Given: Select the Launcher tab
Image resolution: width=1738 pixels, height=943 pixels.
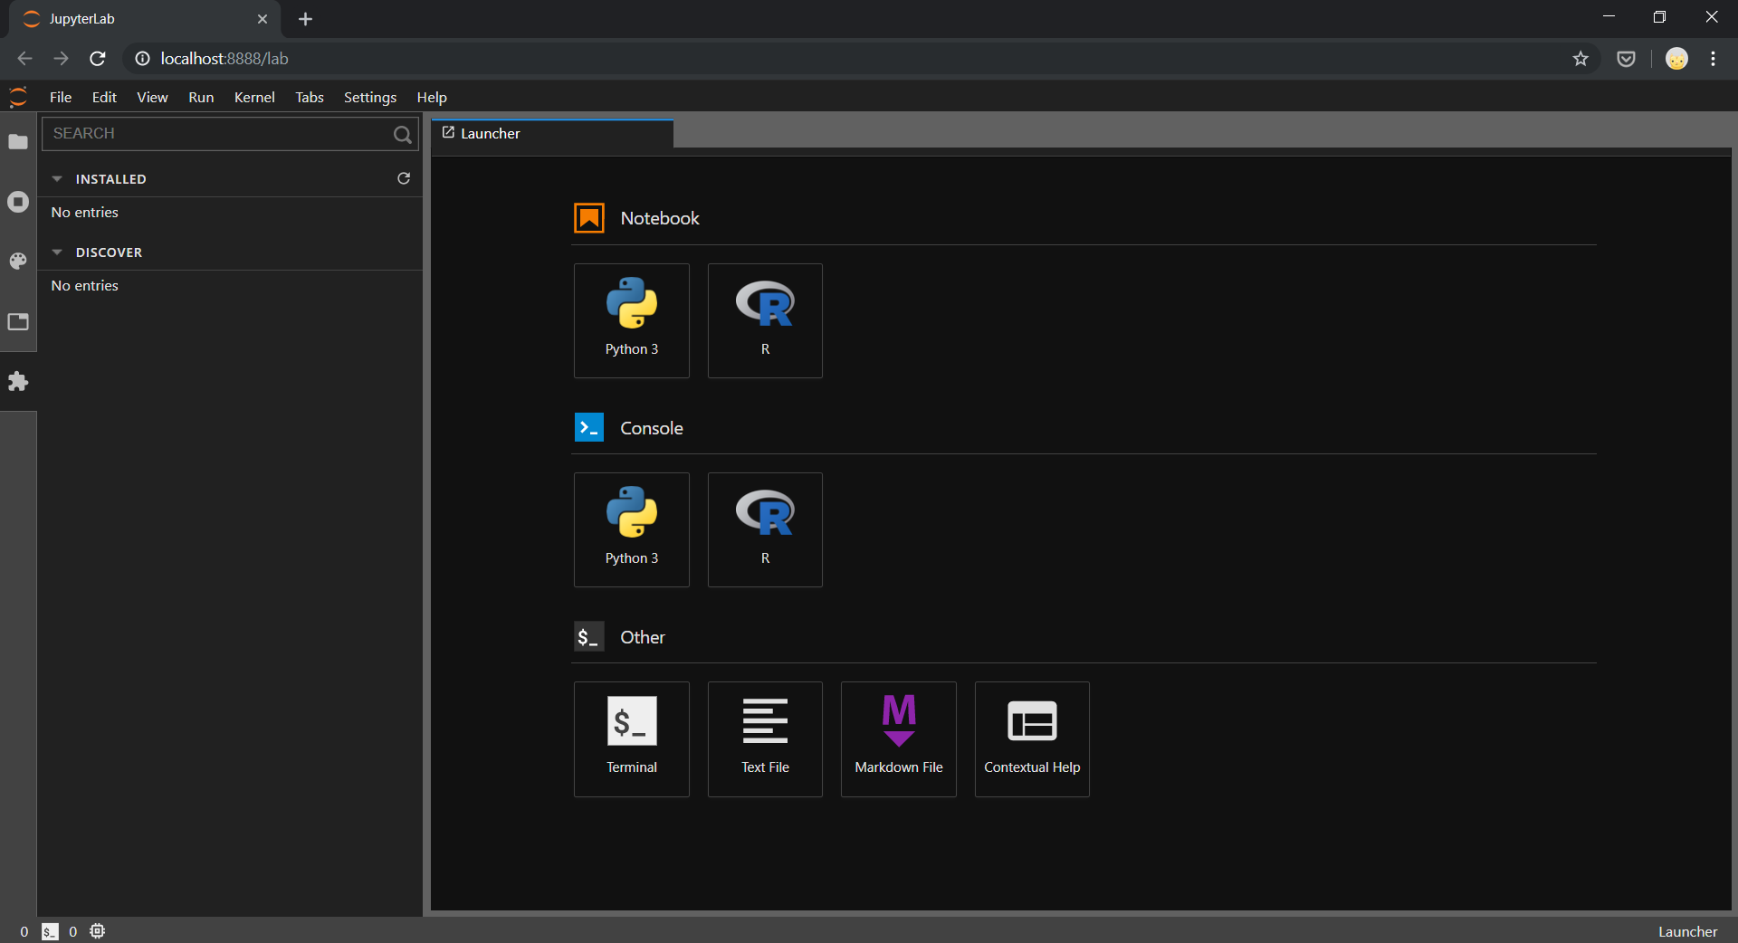Looking at the screenshot, I should click(x=552, y=134).
